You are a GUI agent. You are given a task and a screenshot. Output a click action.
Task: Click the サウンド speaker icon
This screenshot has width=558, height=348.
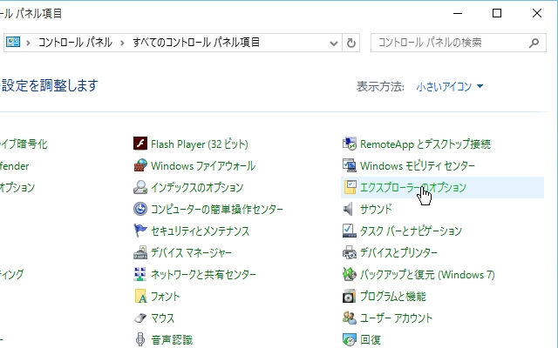tap(348, 209)
